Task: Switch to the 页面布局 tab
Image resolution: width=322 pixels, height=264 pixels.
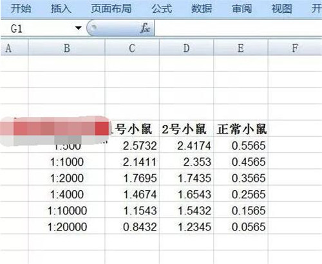Action: click(111, 9)
